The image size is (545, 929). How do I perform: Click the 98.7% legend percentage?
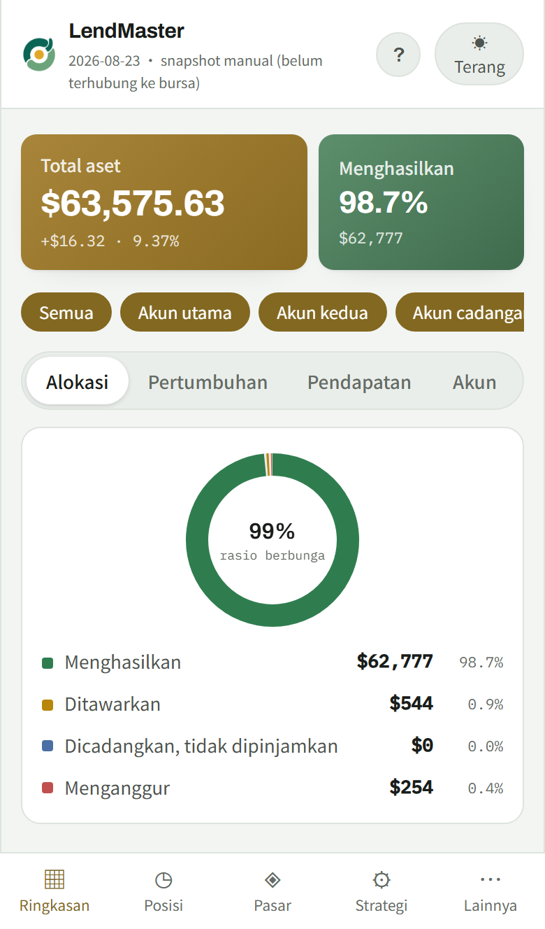[x=481, y=662]
